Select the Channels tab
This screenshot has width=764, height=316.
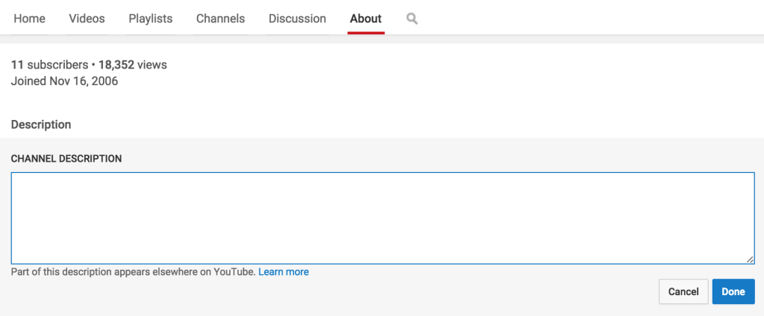pos(220,19)
